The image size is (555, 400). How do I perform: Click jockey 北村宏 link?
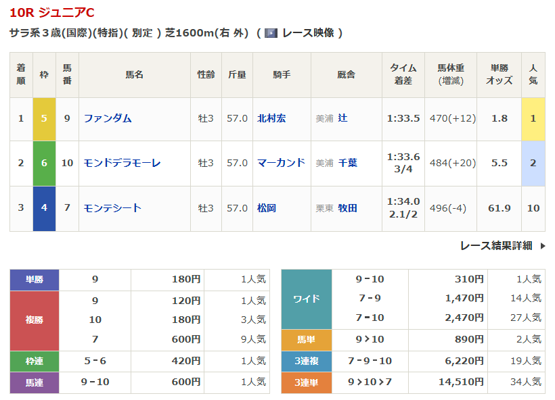[271, 118]
